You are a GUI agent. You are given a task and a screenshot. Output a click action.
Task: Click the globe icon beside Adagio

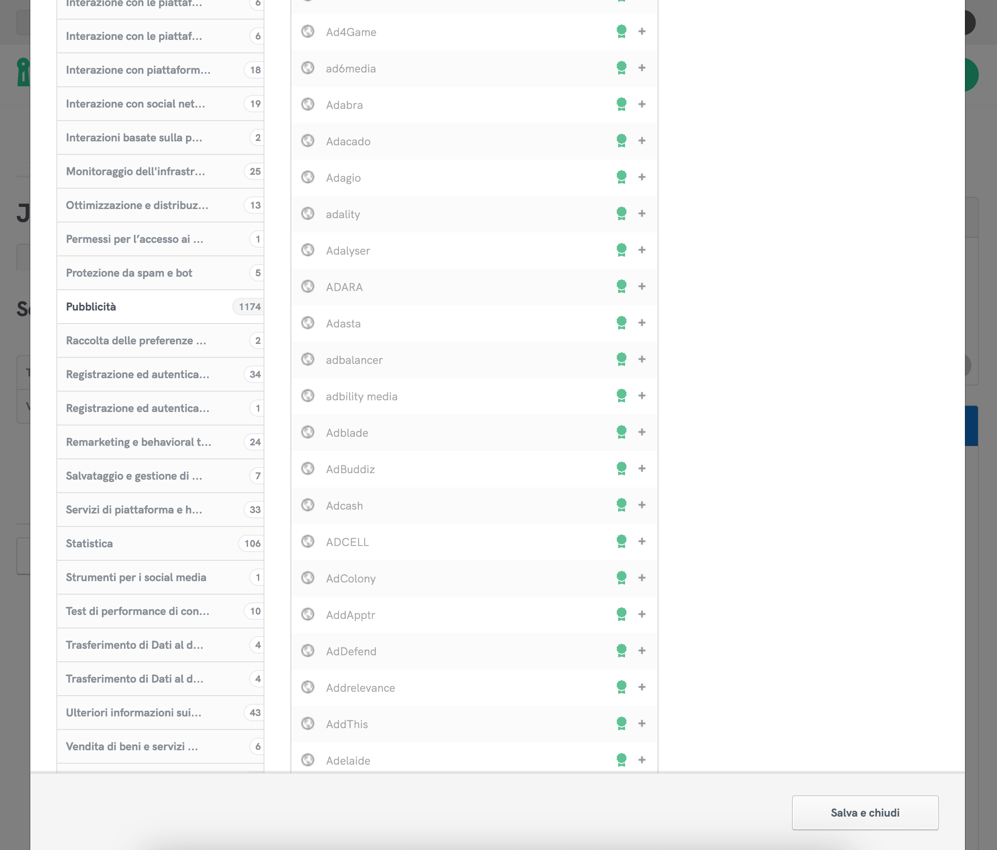point(307,178)
